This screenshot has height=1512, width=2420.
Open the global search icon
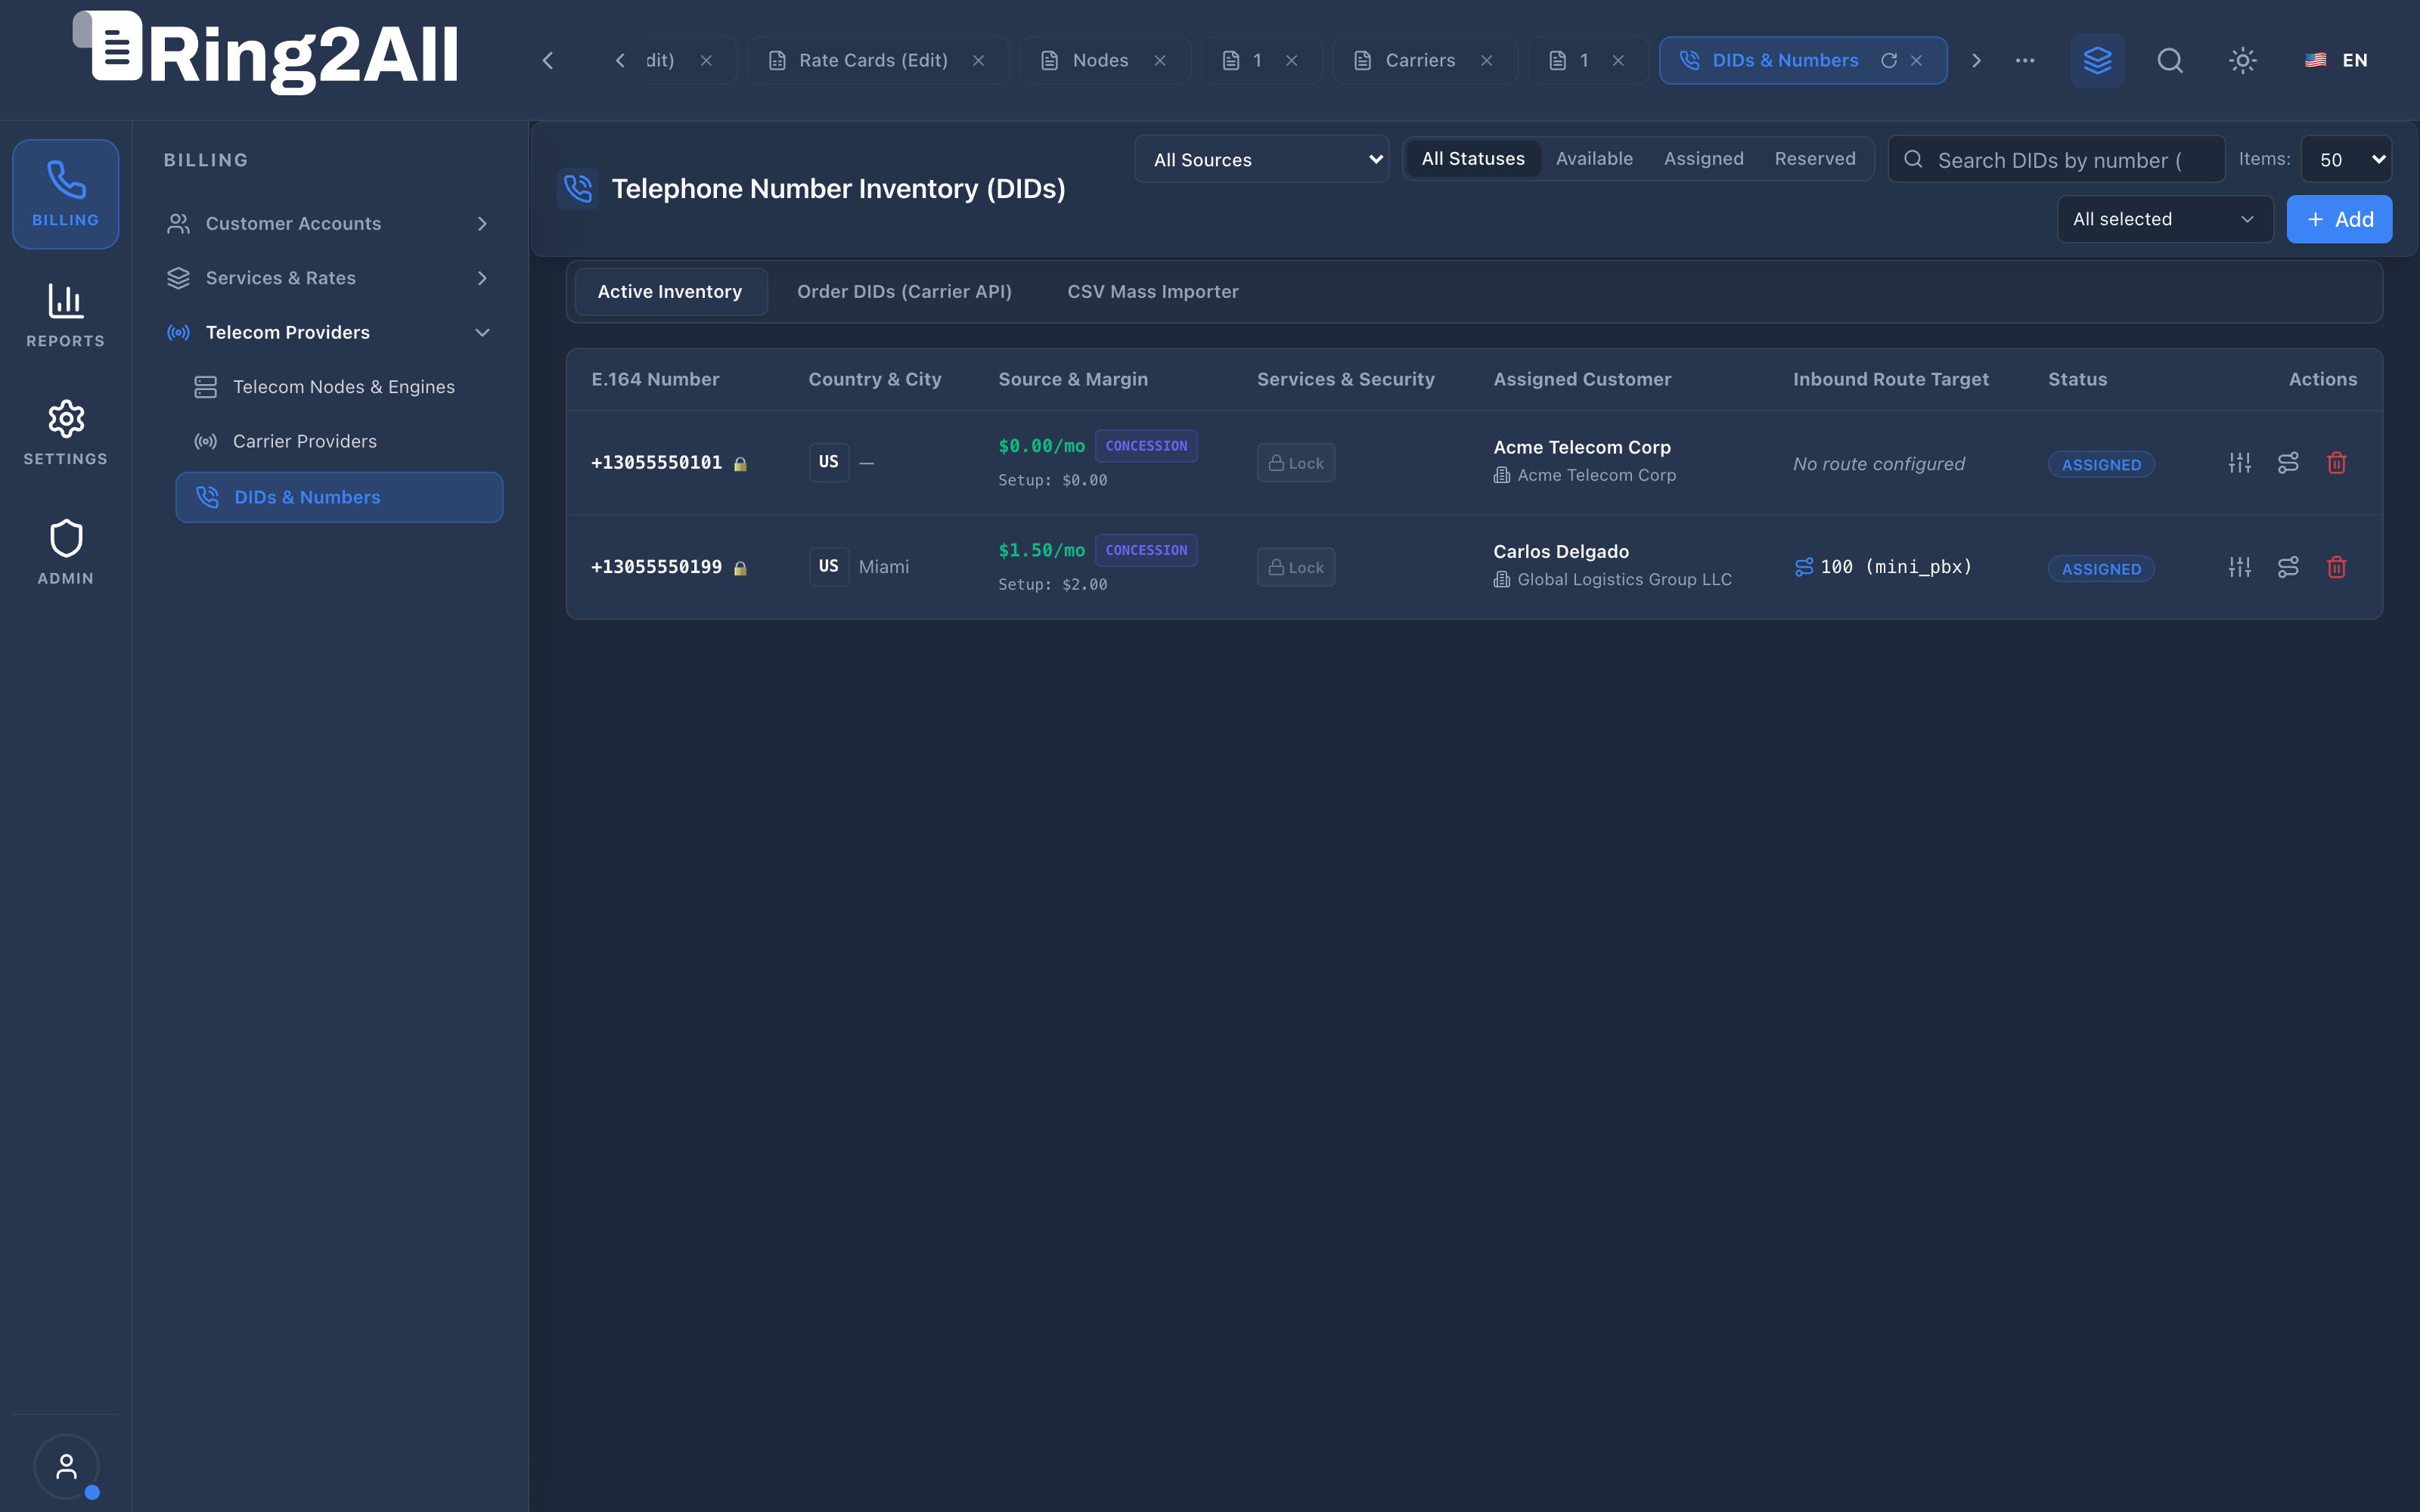[x=2170, y=60]
